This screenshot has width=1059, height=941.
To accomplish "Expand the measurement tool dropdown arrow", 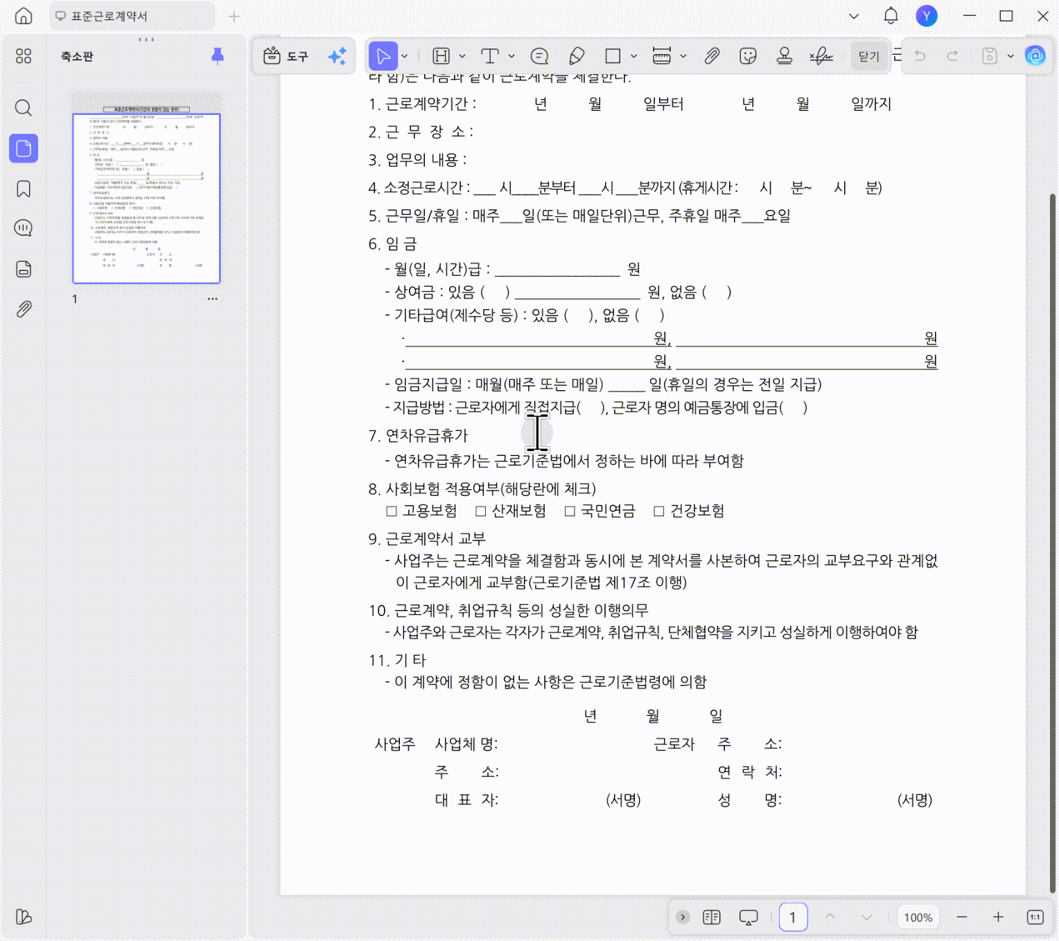I will point(683,56).
